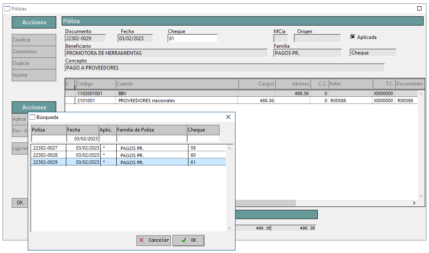Click the Poliza search filter field
429x253 pixels.
(49, 139)
